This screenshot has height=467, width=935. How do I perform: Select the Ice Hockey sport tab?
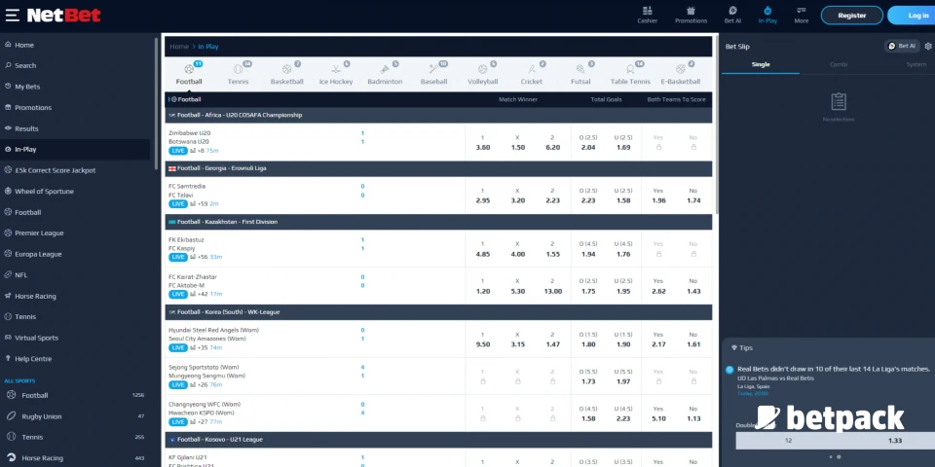336,75
